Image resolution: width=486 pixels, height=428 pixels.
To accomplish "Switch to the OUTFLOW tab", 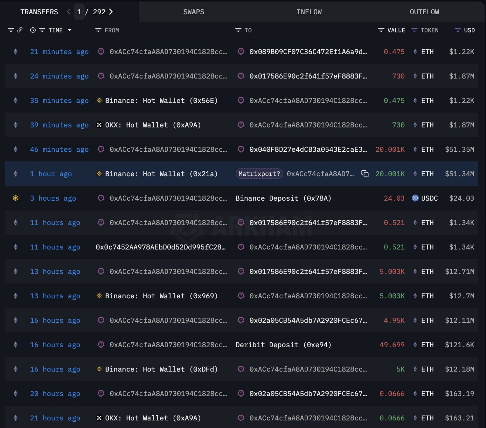I will pyautogui.click(x=424, y=12).
